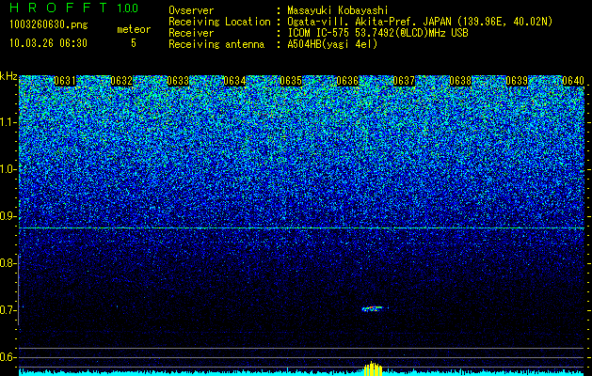Click the A504HB(yagi 4el) antenna text

pyautogui.click(x=332, y=44)
